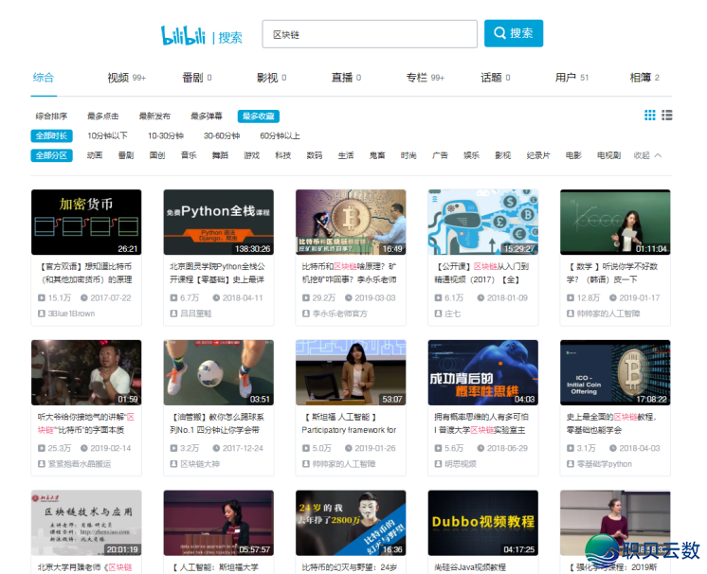
Task: Filter duration to 60分钟以上
Action: click(280, 135)
